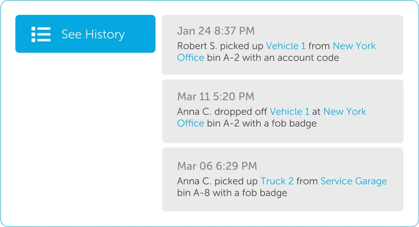Click Office link in Mar 11 entry

(x=191, y=123)
